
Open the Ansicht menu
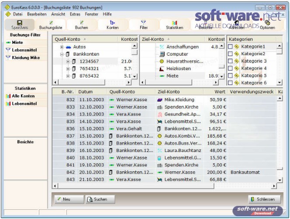click(58, 14)
